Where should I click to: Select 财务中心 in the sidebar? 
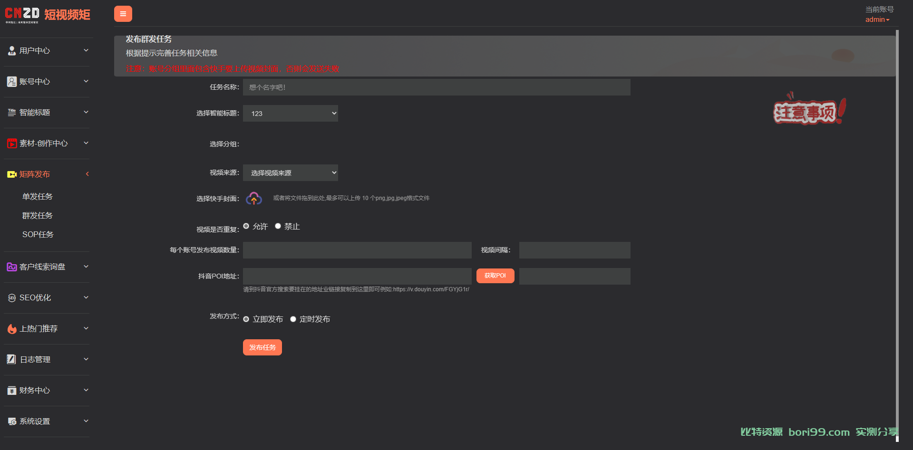point(35,391)
